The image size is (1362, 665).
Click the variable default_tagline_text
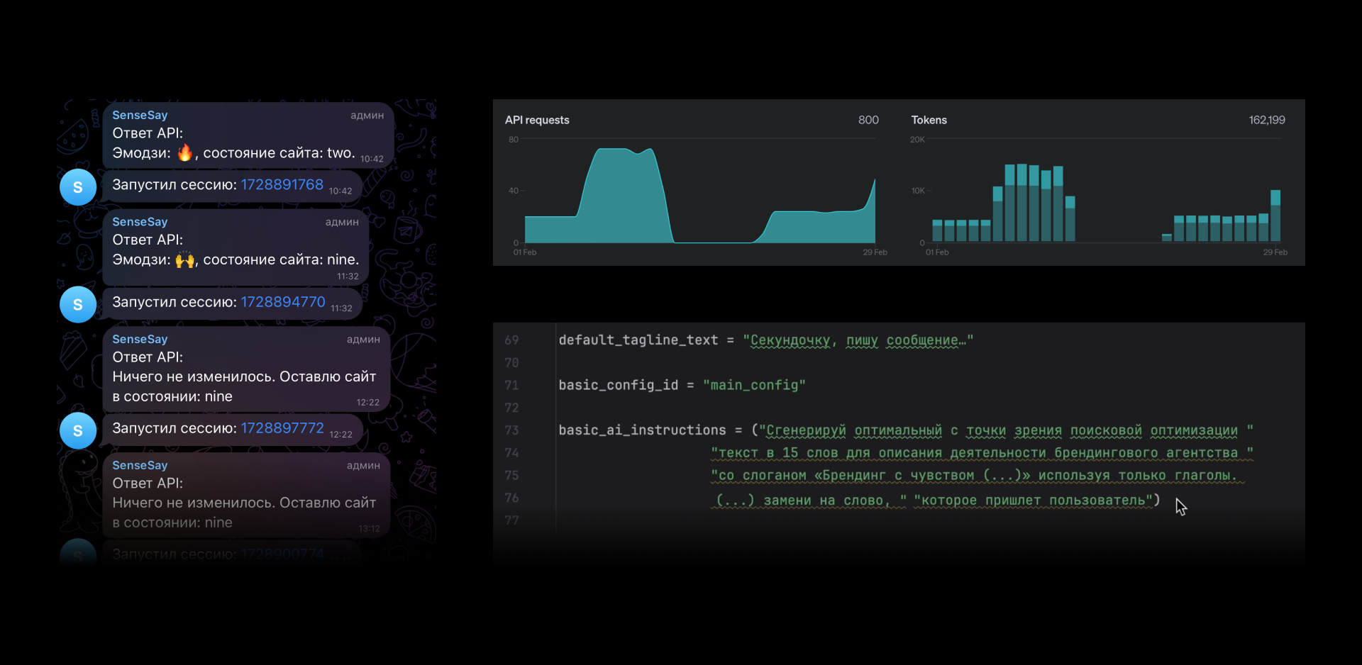(638, 340)
